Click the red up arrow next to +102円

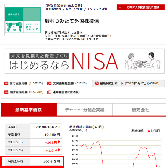[59, 142]
